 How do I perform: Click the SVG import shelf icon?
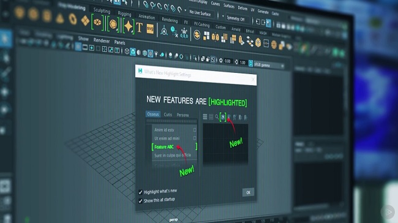150,29
